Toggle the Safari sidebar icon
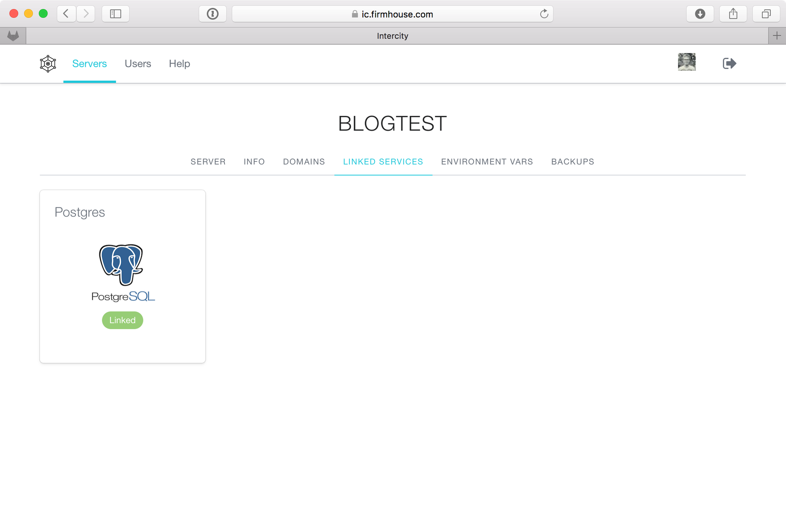786x524 pixels. tap(116, 14)
